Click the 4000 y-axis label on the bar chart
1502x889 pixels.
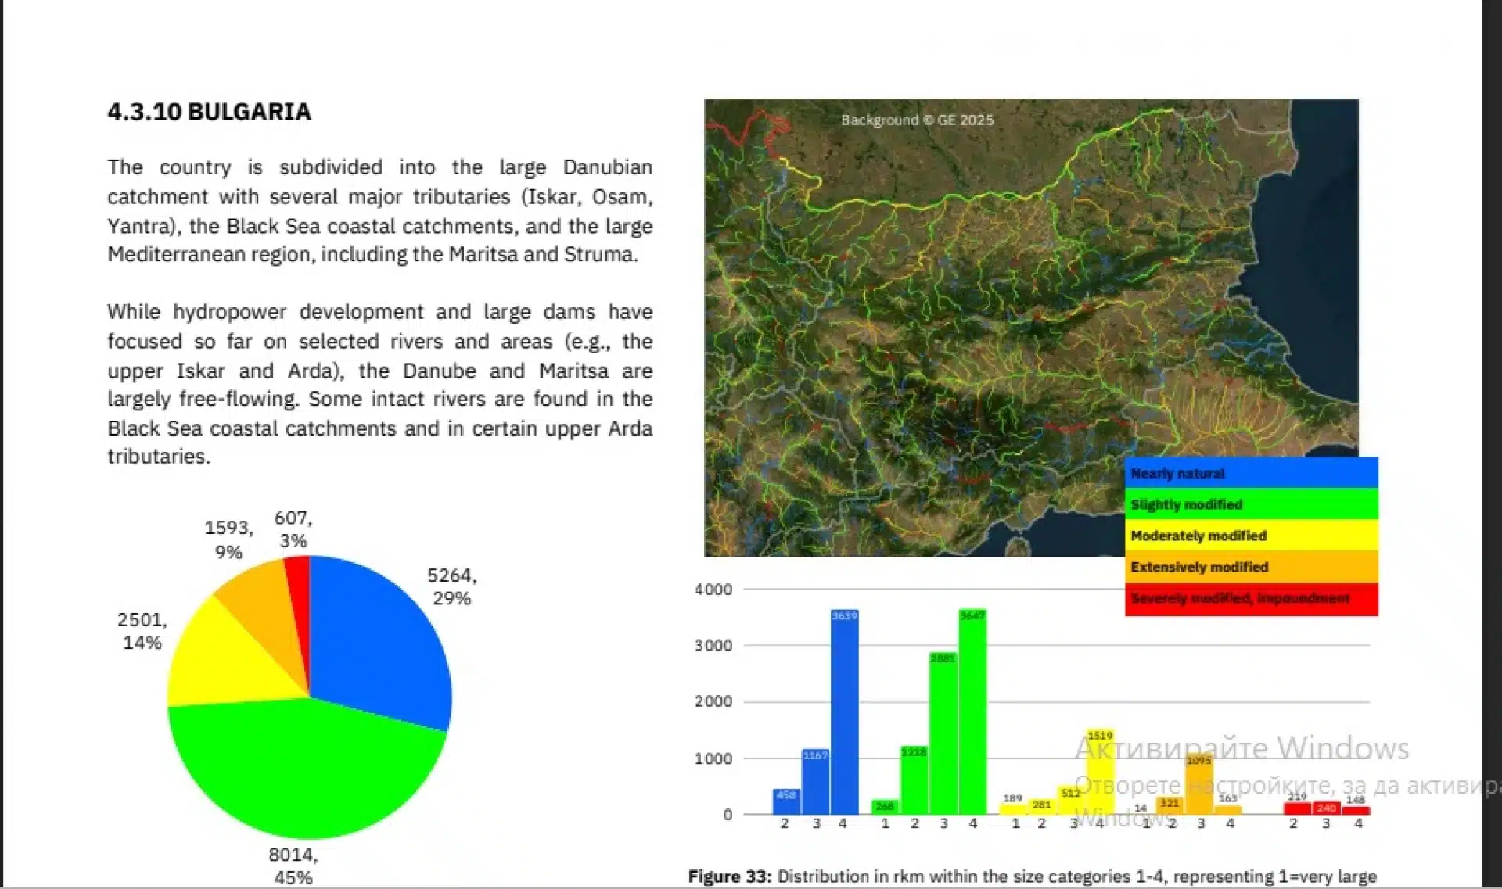click(713, 590)
